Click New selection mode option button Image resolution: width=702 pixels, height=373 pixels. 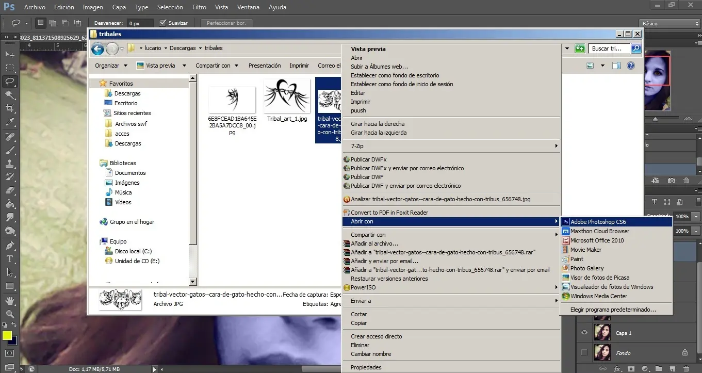pos(40,23)
